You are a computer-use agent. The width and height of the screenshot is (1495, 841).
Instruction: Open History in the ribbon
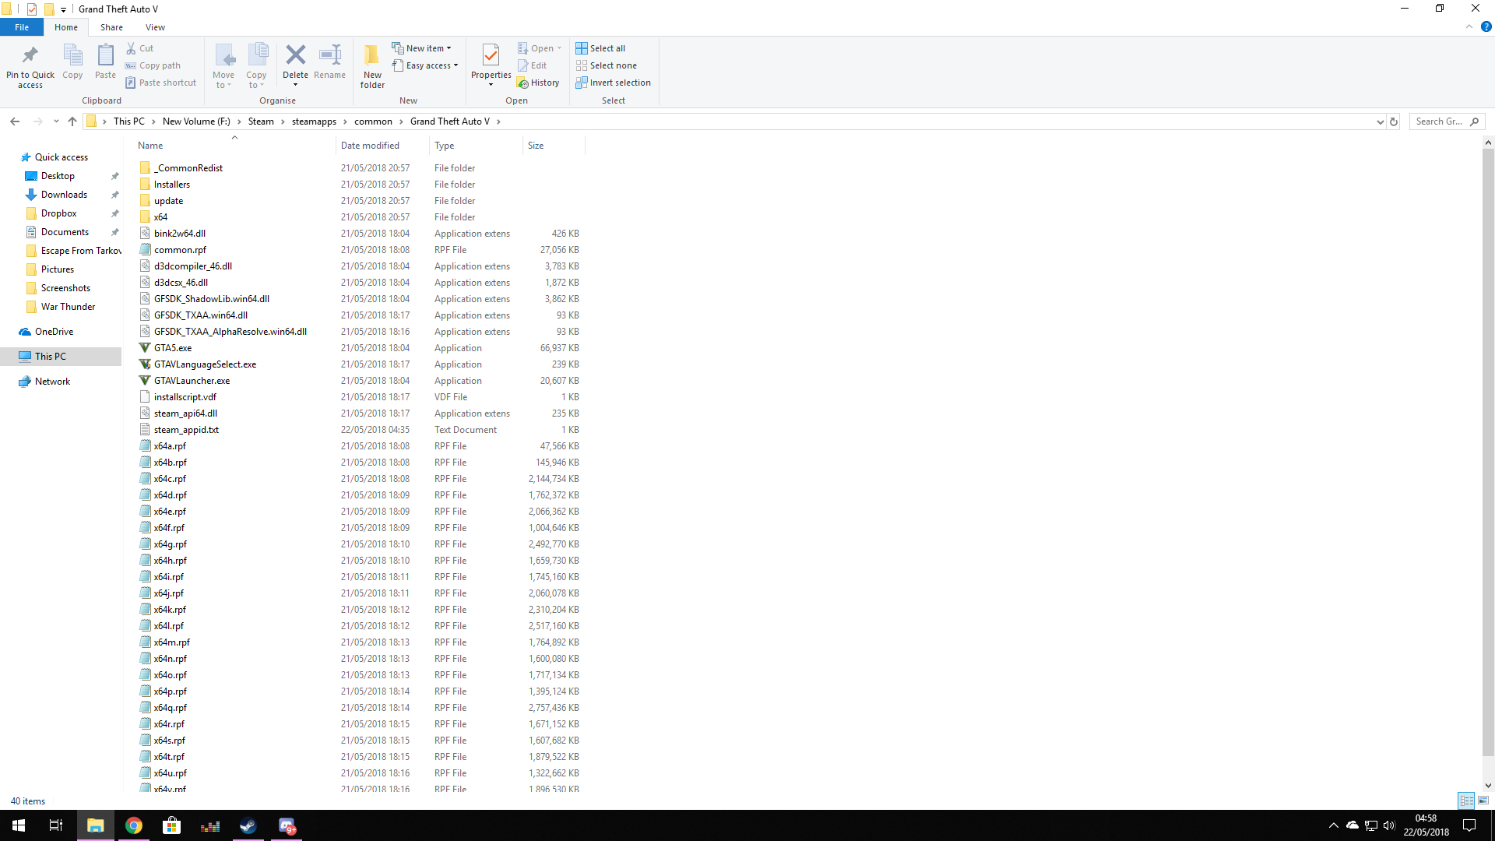click(538, 83)
